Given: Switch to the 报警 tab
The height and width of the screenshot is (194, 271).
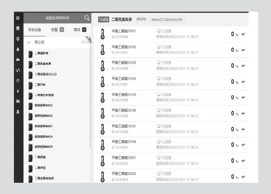Looking at the screenshot, I should (x=57, y=29).
